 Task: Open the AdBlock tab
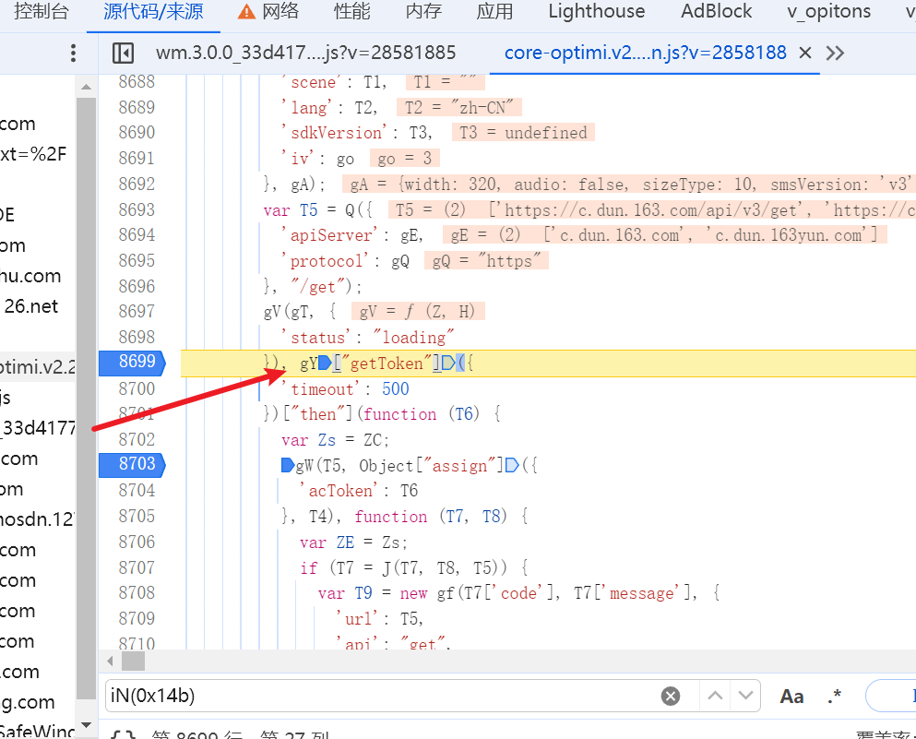pyautogui.click(x=716, y=12)
